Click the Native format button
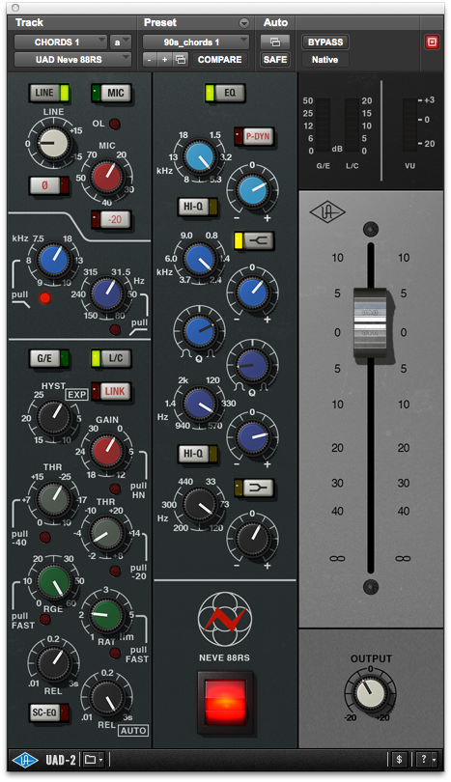The image size is (451, 782). click(x=325, y=60)
